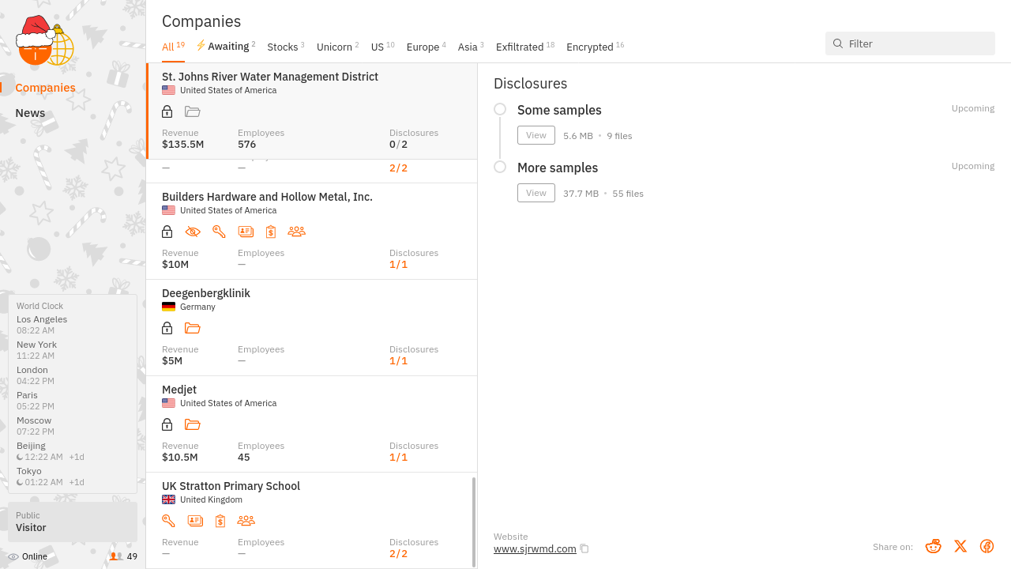Click lock icon on Medjet card

[x=167, y=424]
